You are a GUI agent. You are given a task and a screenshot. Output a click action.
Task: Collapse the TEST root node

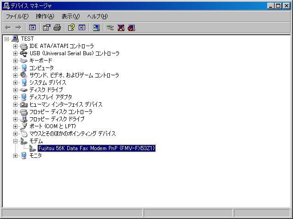click(6, 39)
